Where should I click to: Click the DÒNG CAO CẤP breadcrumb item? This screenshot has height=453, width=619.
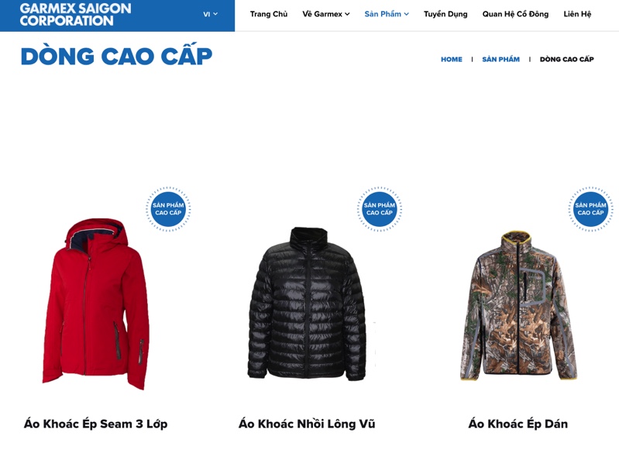click(x=566, y=59)
